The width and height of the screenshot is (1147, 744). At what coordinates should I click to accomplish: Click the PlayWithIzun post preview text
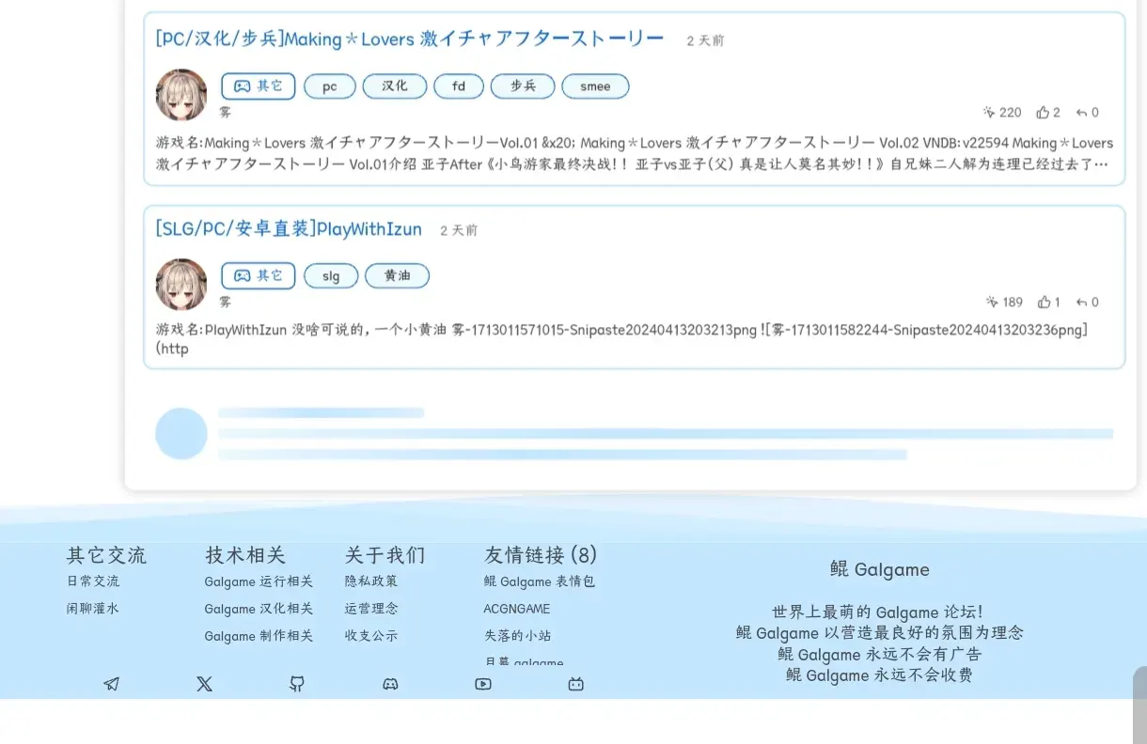[x=621, y=339]
